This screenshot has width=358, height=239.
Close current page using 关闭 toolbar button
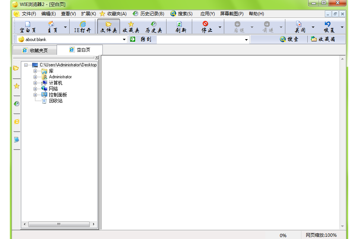(x=300, y=27)
